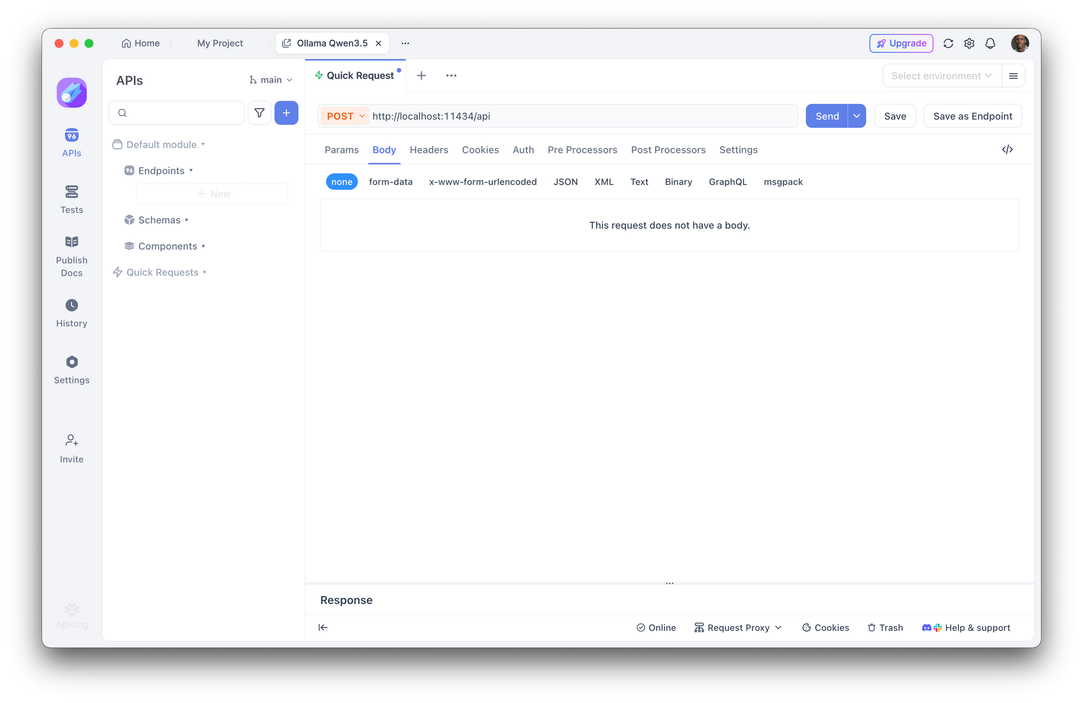Click the Apidog project logo
This screenshot has width=1083, height=703.
pyautogui.click(x=71, y=92)
